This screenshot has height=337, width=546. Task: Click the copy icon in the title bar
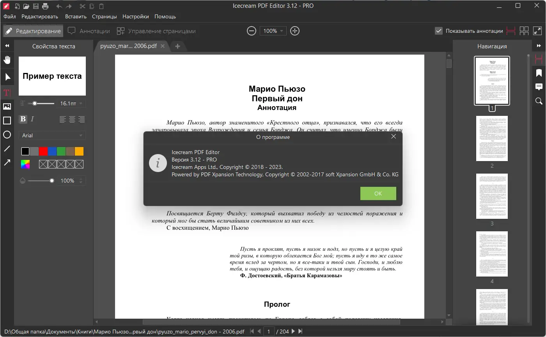(x=92, y=6)
